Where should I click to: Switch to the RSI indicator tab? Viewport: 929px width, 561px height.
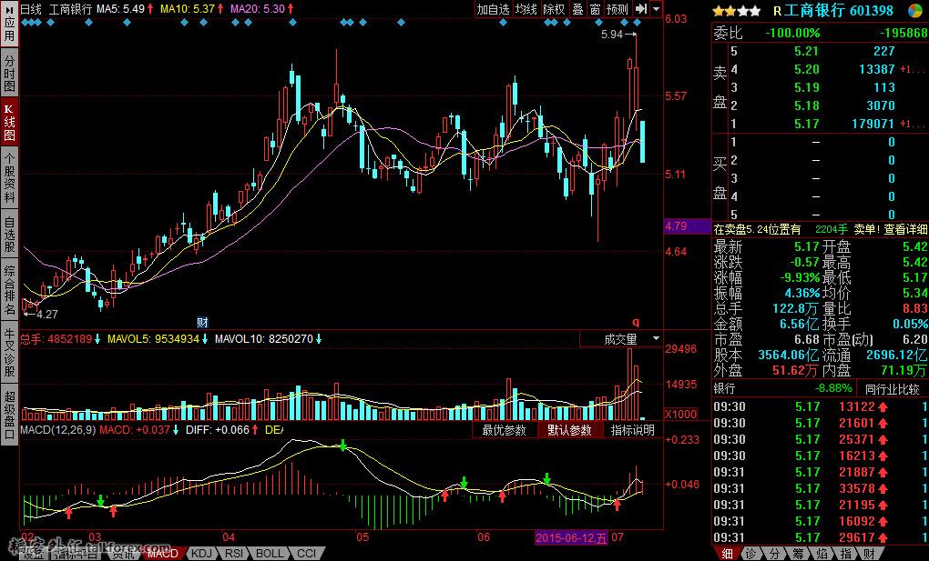click(x=234, y=554)
